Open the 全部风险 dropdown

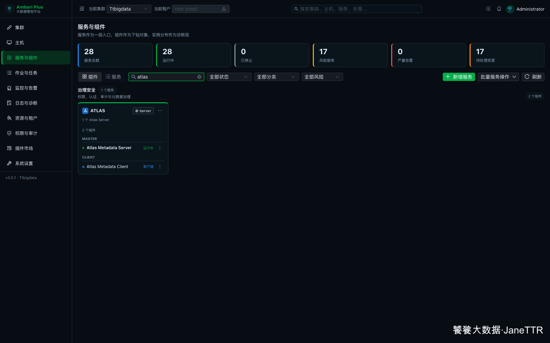(x=322, y=77)
